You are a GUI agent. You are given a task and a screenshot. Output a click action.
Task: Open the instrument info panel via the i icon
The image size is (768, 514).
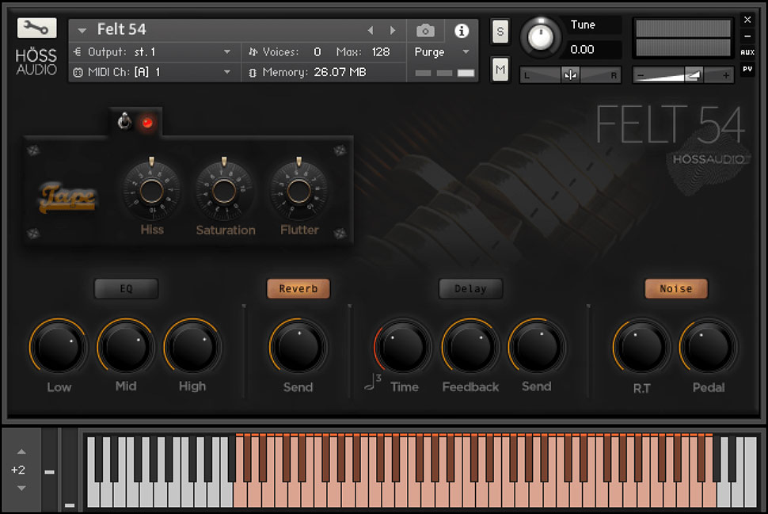(461, 31)
